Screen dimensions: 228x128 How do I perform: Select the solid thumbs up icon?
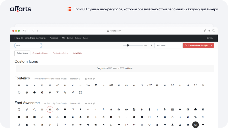[157, 125]
